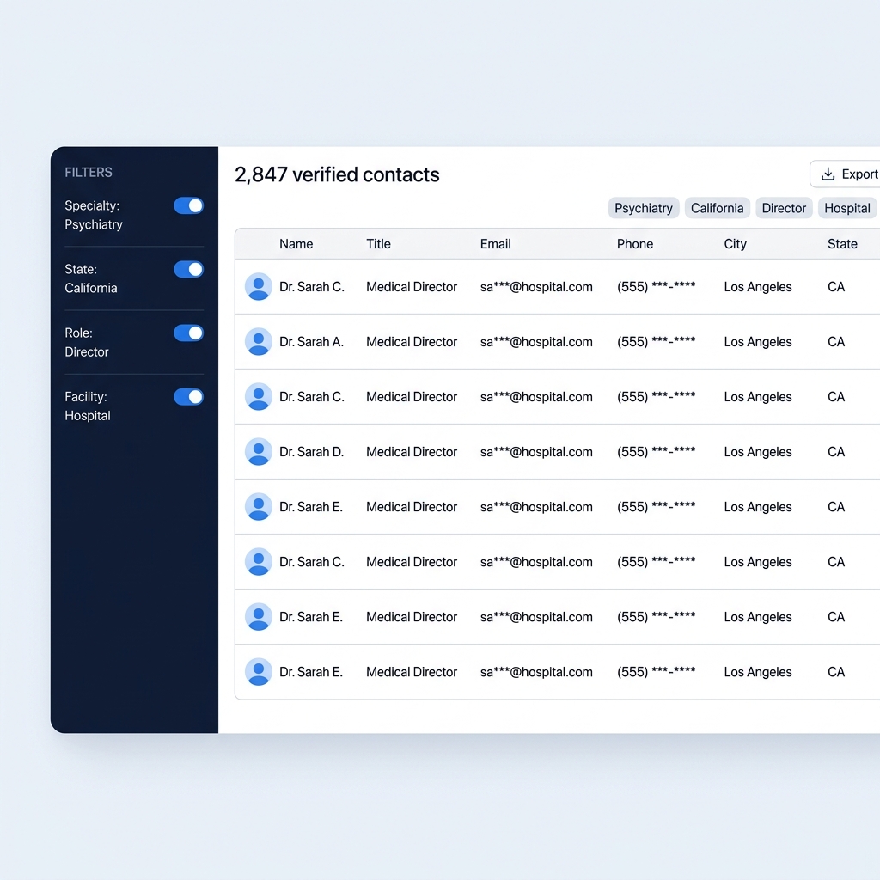Sort by the Name column header

(x=296, y=243)
